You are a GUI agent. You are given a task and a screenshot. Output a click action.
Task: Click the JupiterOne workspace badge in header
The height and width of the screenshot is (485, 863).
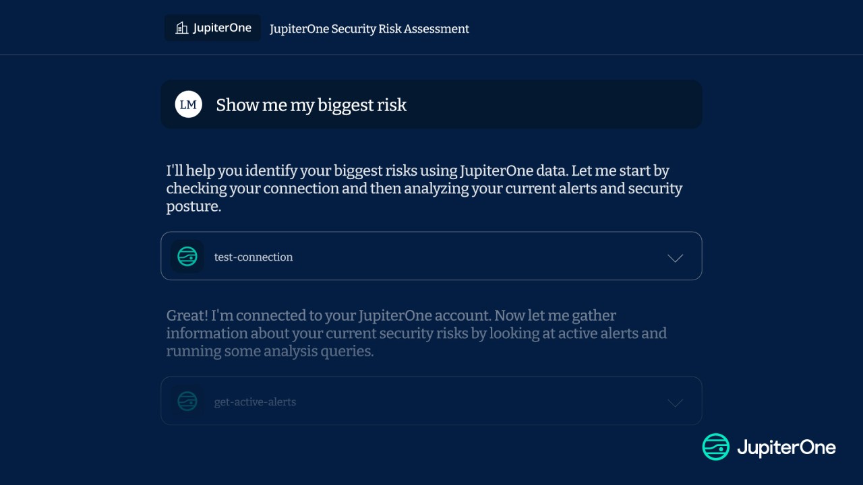[212, 28]
